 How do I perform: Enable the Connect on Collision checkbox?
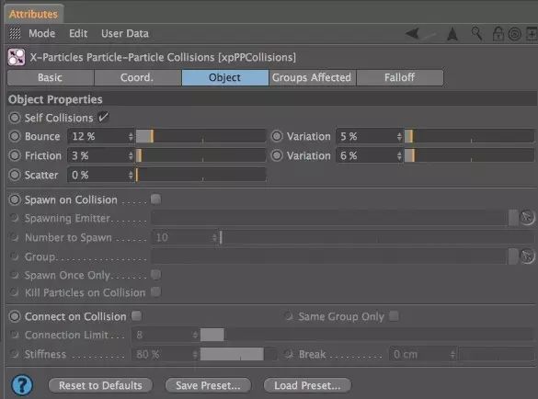click(x=136, y=315)
